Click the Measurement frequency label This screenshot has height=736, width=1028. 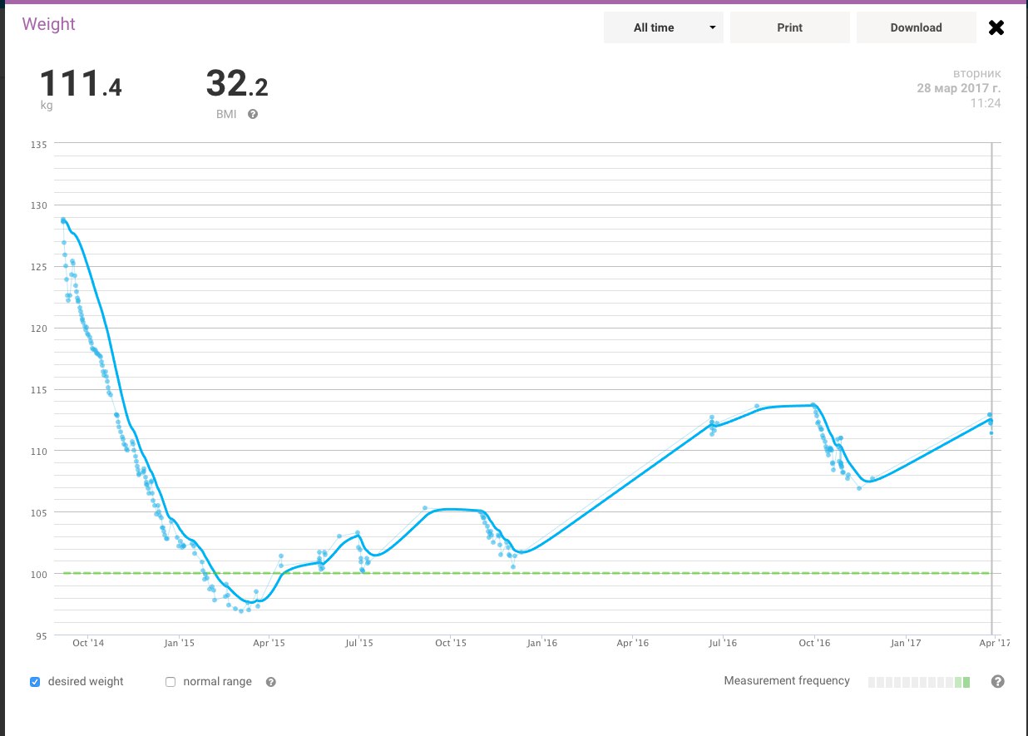[x=787, y=681]
